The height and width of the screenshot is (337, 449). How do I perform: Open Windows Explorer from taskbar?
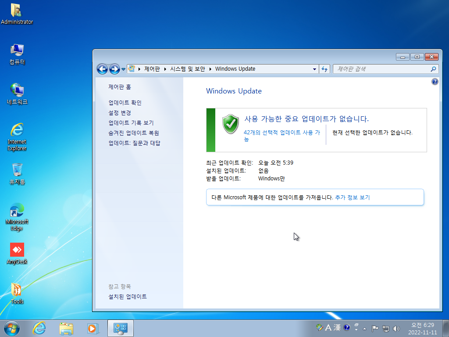pyautogui.click(x=66, y=328)
